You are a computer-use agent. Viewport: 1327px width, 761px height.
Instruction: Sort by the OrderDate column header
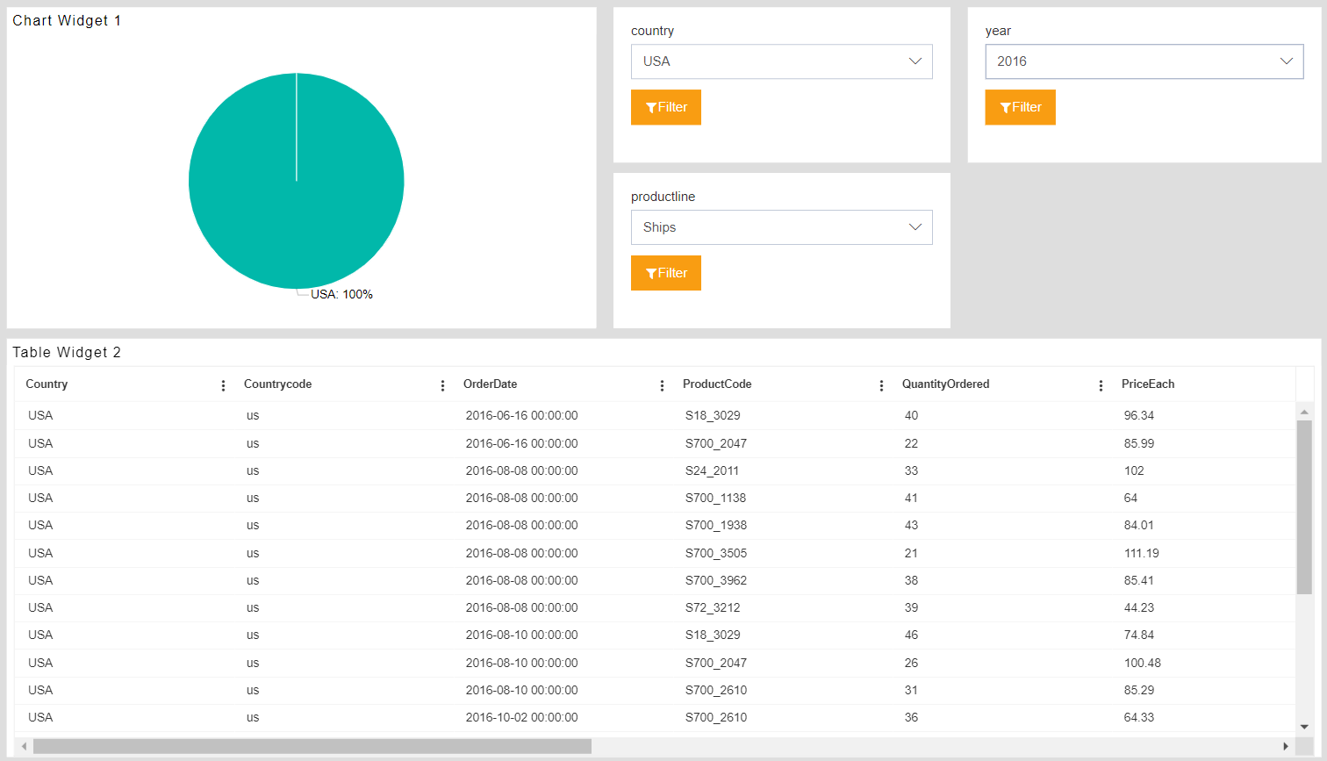490,384
